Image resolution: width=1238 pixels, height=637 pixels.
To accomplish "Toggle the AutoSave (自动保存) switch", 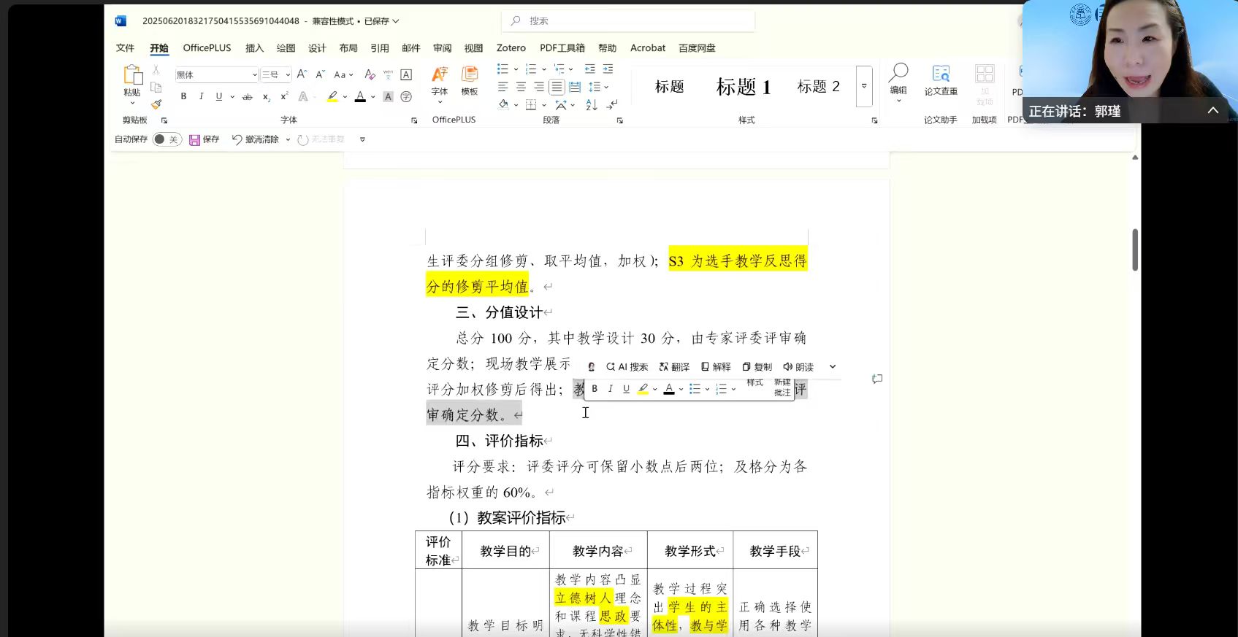I will [167, 139].
